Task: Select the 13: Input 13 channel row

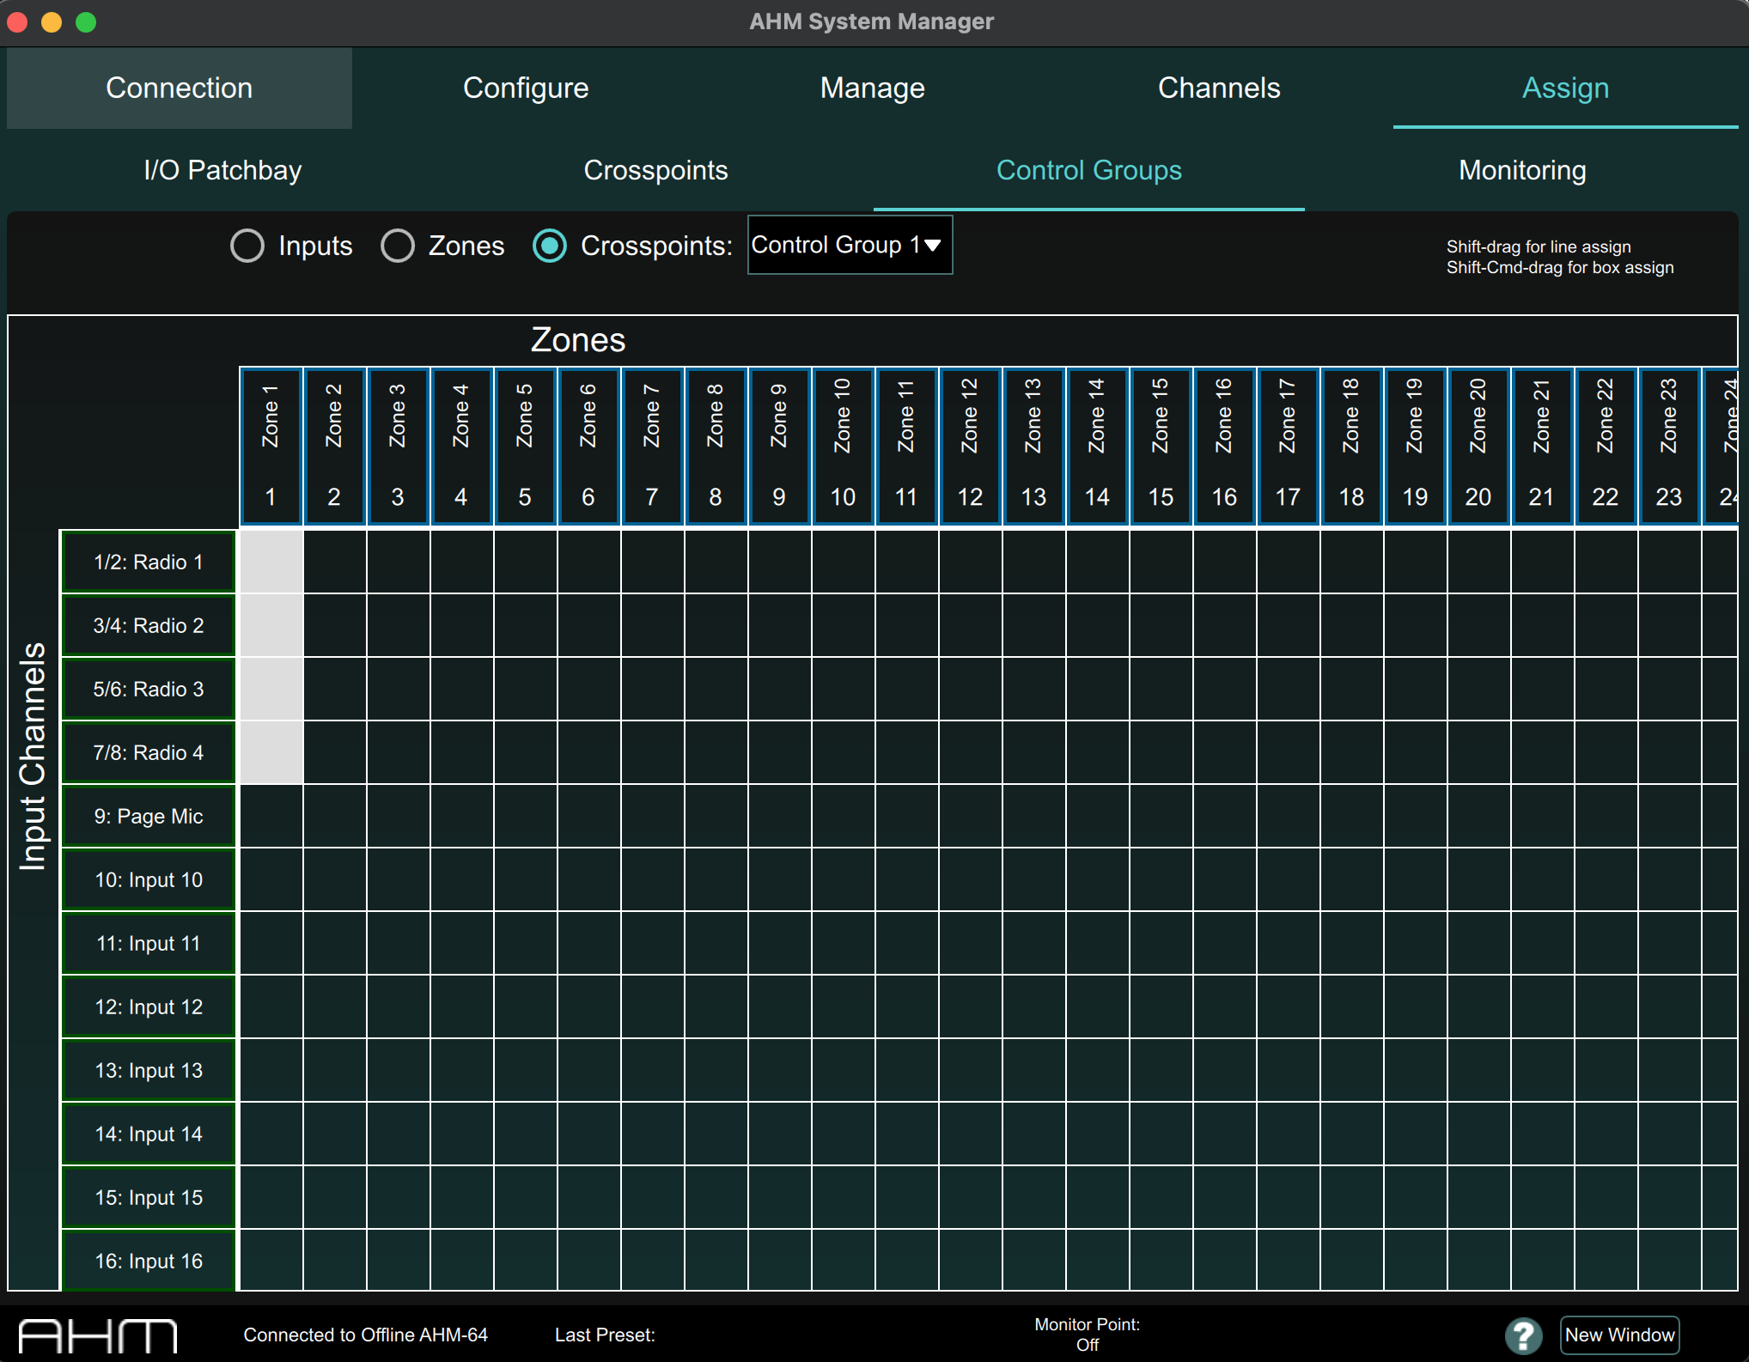Action: [149, 1070]
